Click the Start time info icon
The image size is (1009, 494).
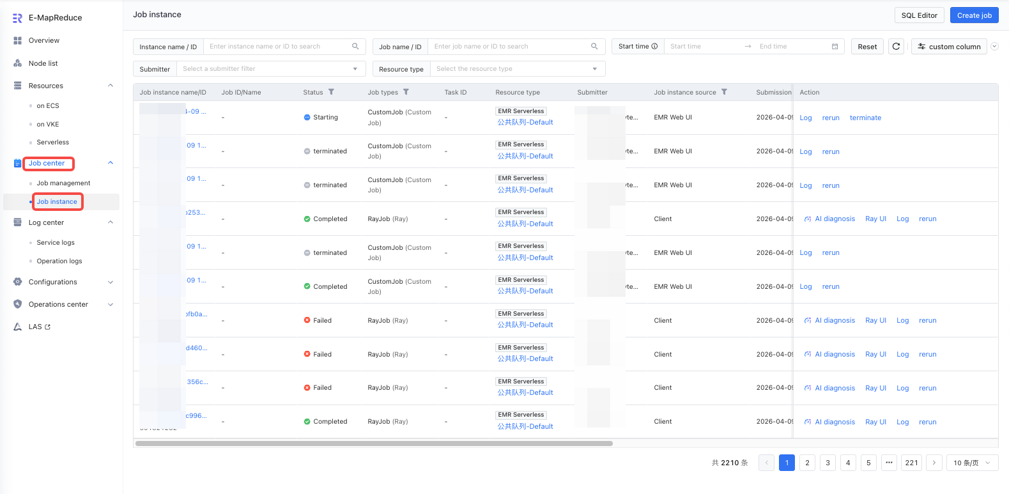(654, 47)
